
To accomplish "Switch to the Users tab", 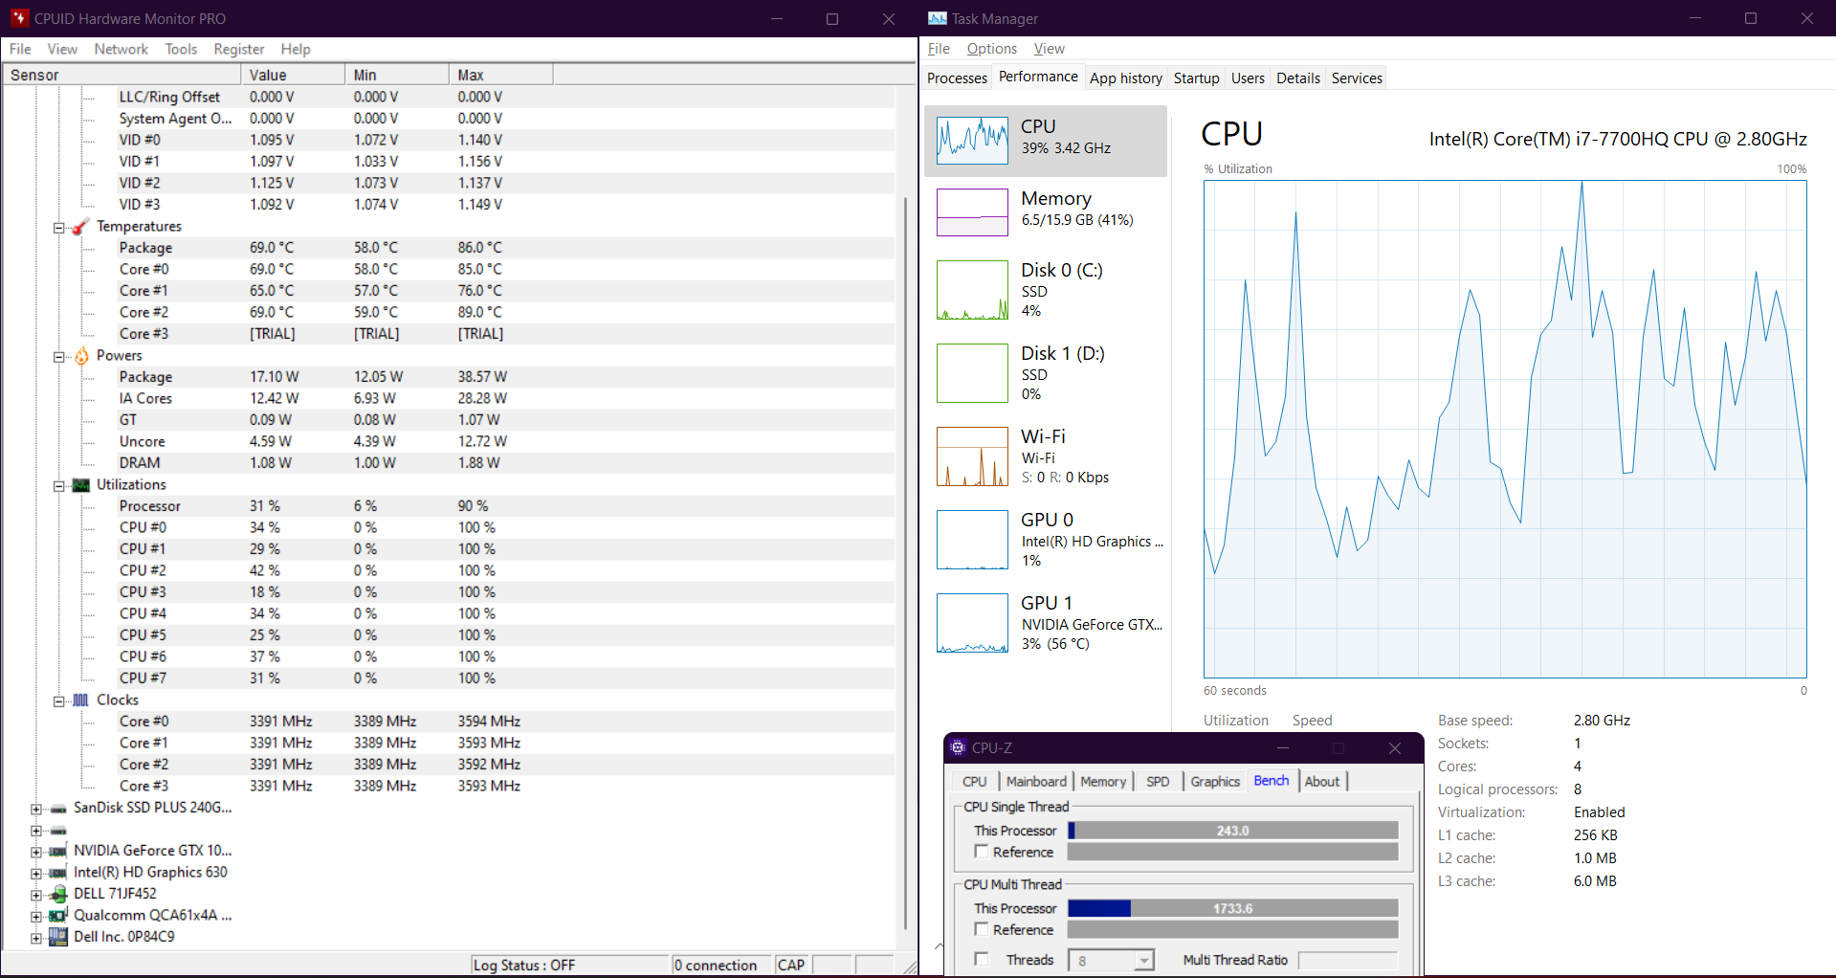I will (1248, 78).
